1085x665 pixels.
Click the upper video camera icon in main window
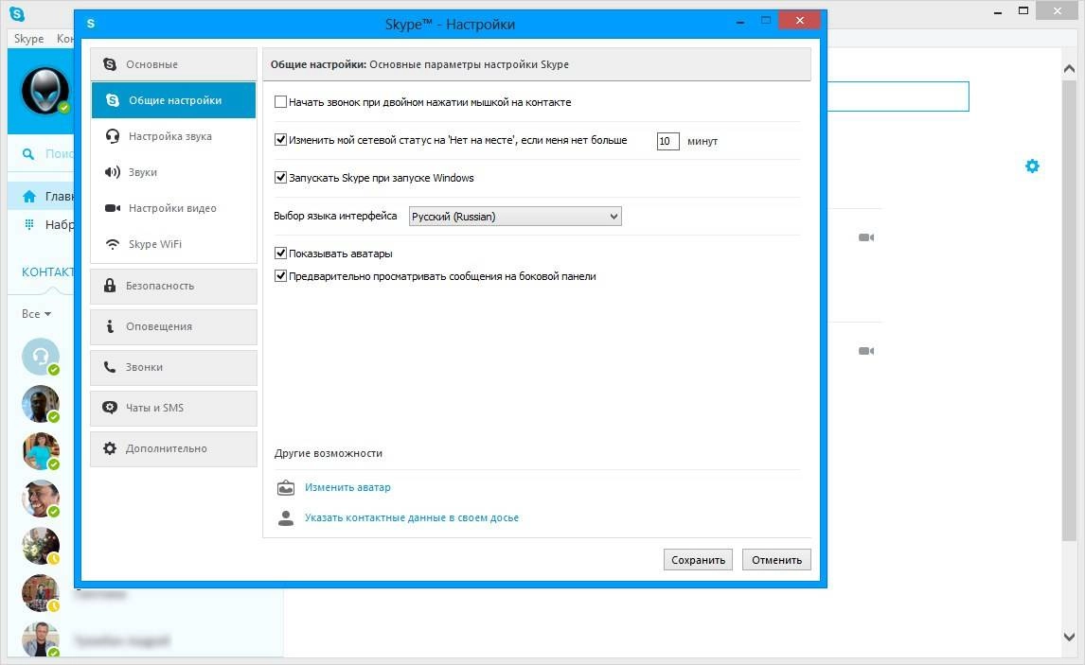866,237
